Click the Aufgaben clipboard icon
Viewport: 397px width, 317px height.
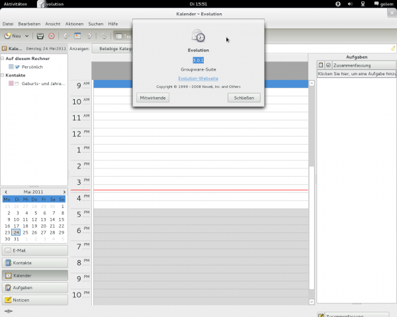(8, 288)
